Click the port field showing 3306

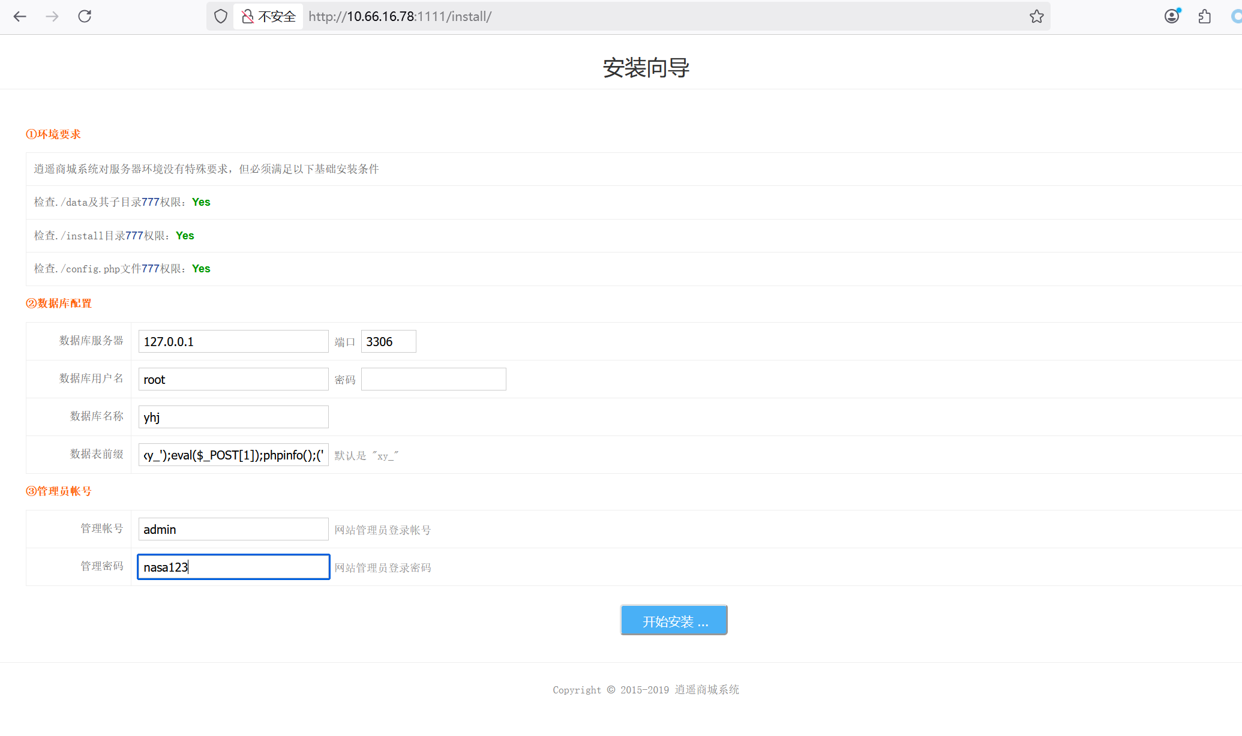point(388,341)
